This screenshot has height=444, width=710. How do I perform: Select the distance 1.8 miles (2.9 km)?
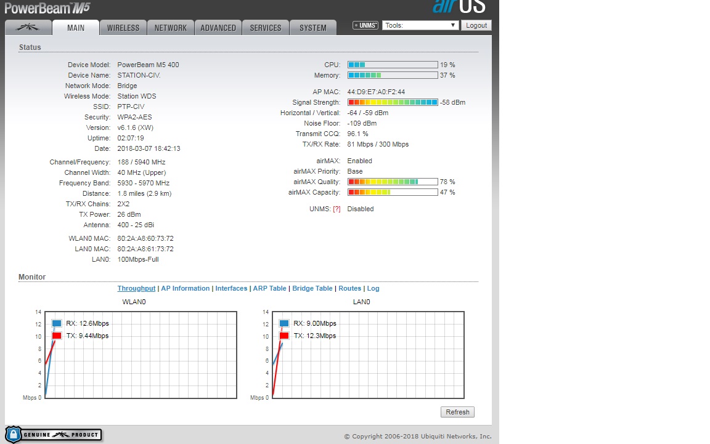(144, 193)
